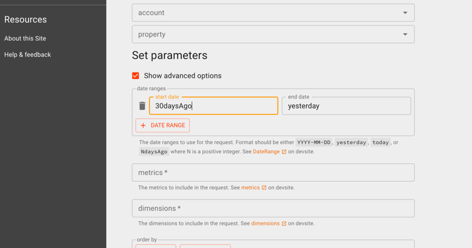Open About this Site in sidebar
Screen dimensions: 472x248
(25, 39)
